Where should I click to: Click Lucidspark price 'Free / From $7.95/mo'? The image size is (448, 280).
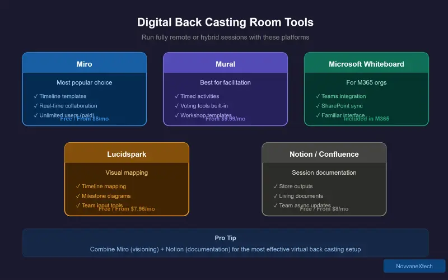click(x=127, y=209)
